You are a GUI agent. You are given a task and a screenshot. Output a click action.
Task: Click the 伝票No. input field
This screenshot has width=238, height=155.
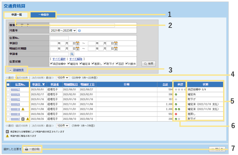pyautogui.click(x=59, y=38)
